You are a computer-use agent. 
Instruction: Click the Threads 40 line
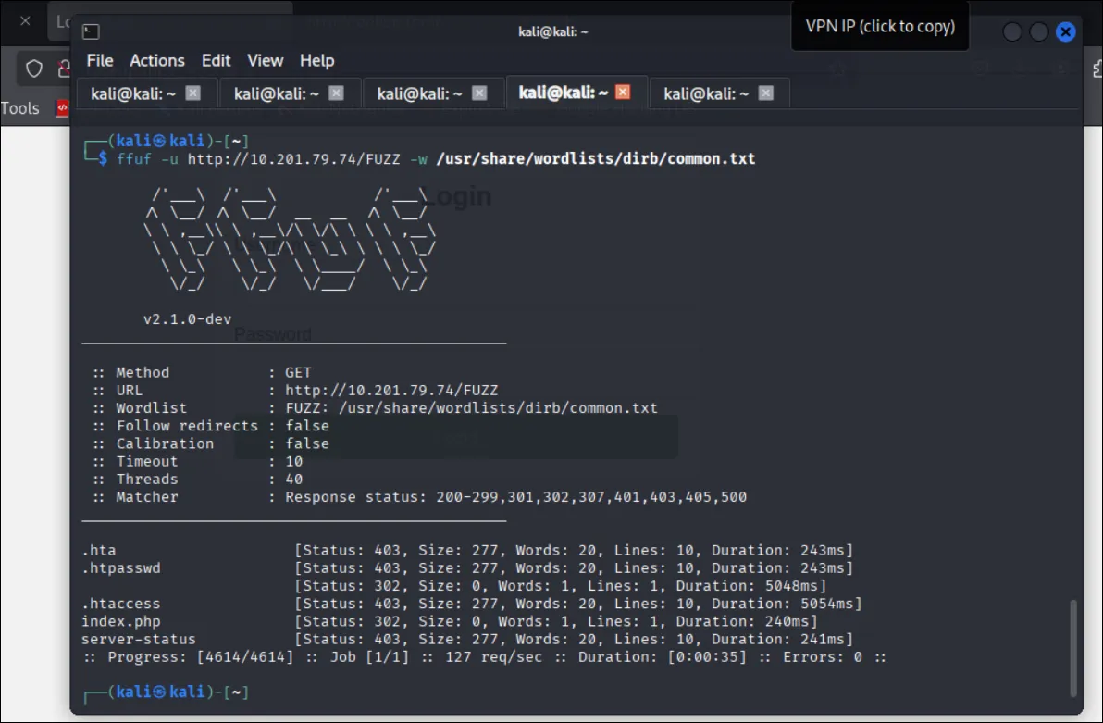click(198, 479)
